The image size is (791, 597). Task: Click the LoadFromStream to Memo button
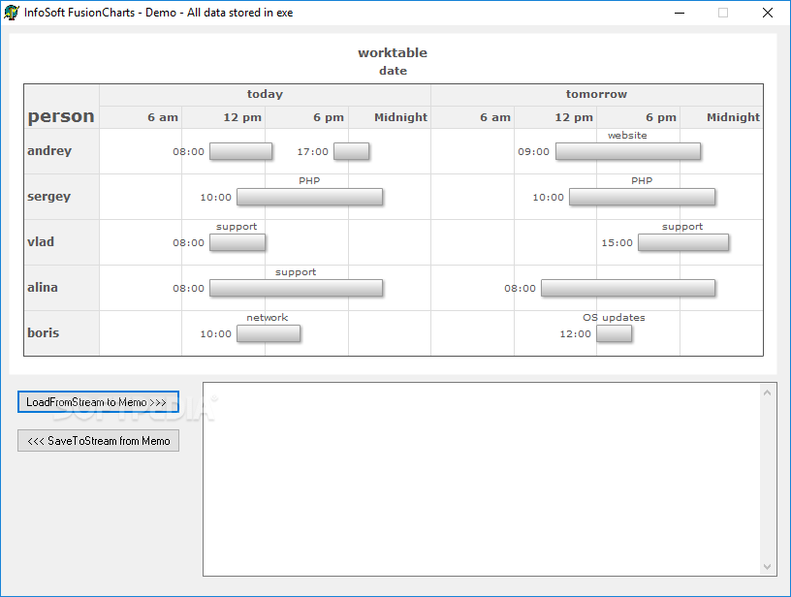98,401
